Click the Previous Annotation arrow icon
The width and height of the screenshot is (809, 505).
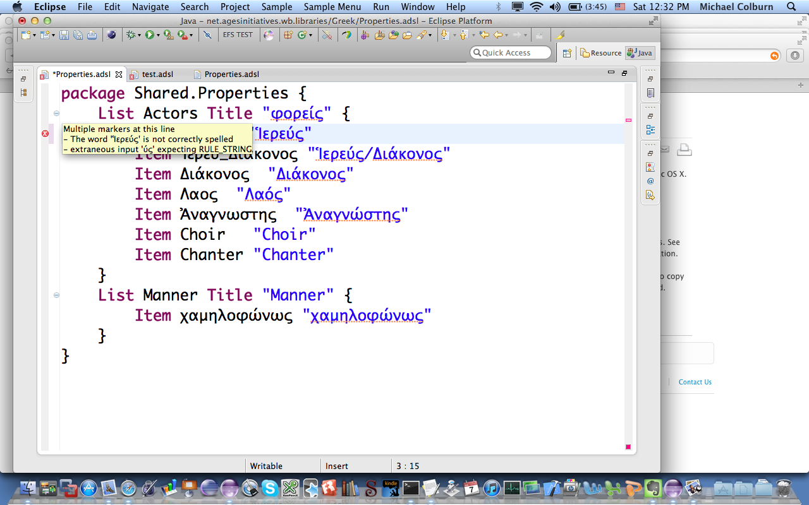pyautogui.click(x=464, y=35)
